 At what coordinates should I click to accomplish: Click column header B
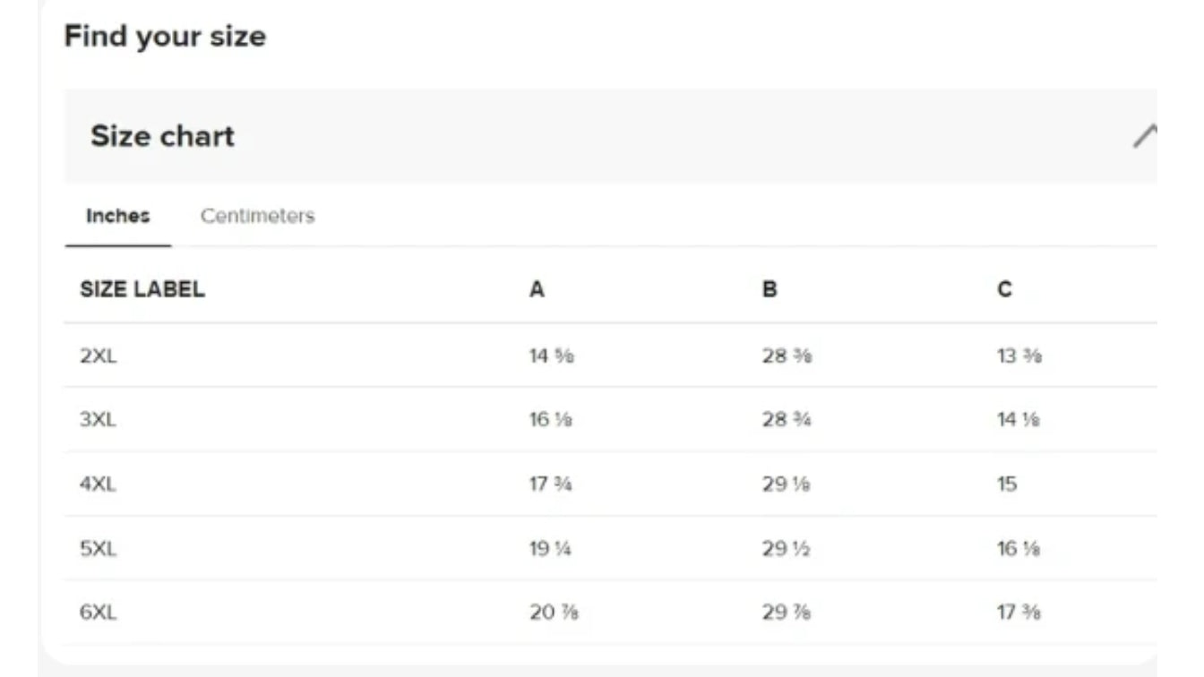pyautogui.click(x=770, y=289)
